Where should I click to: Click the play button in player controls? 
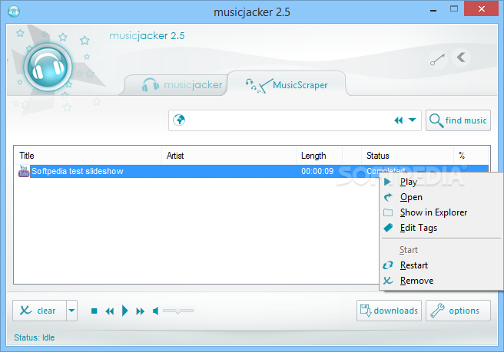[x=125, y=311]
